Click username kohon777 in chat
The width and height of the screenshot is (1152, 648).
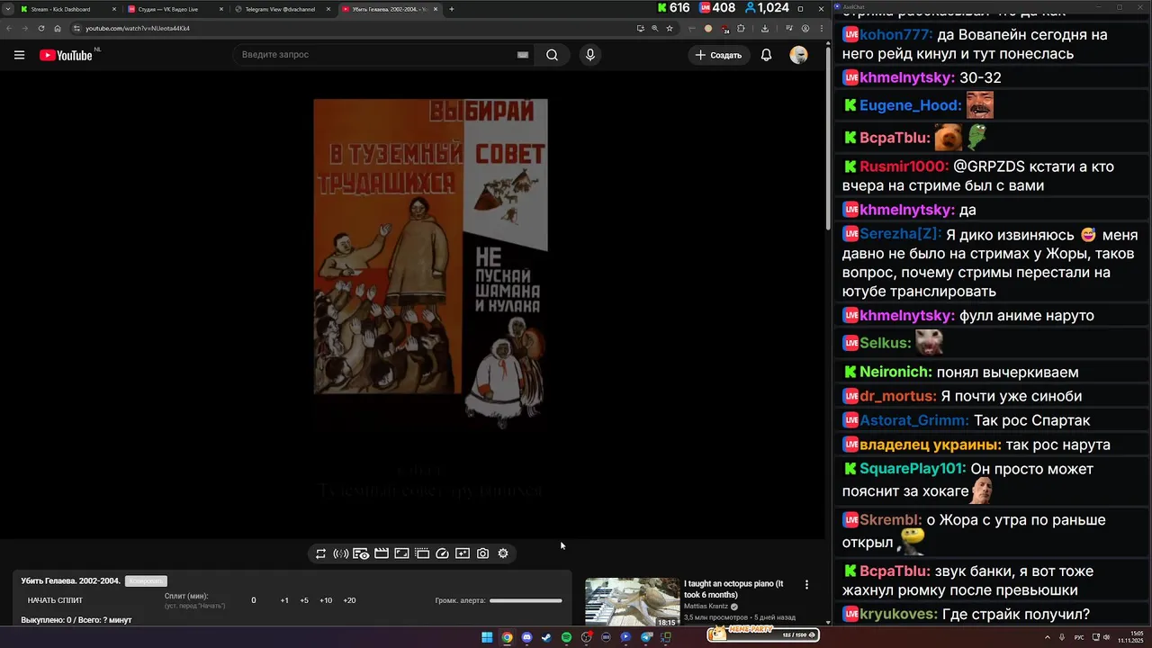click(895, 35)
